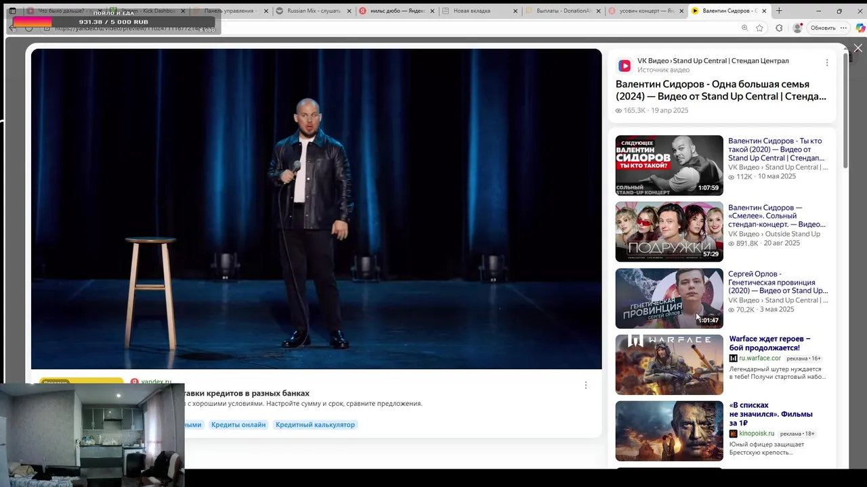Open the browser extensions icon
Image resolution: width=867 pixels, height=487 pixels.
[x=779, y=28]
